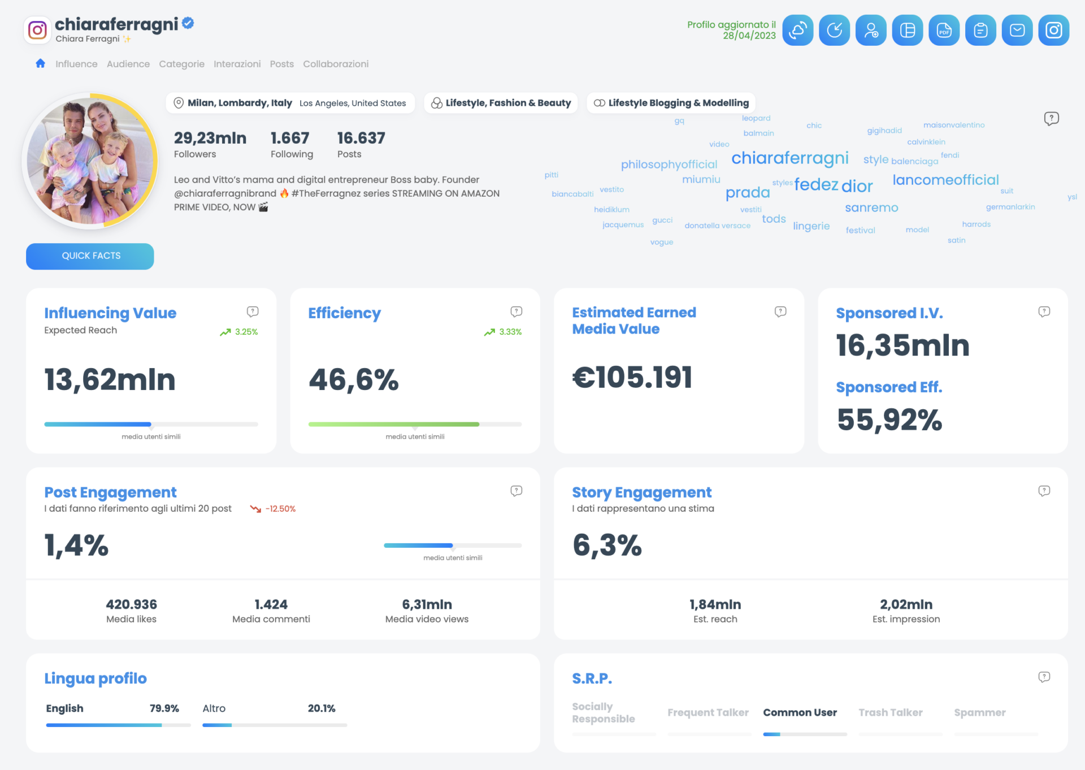Click the lancomeofficial word in the cloud
This screenshot has height=770, width=1085.
945,180
